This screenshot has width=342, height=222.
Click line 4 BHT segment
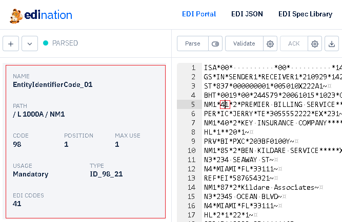[273, 95]
